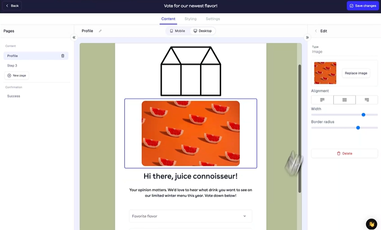Viewport: 381px width, 230px height.
Task: Adjust the Border radius slider handle
Action: click(358, 128)
